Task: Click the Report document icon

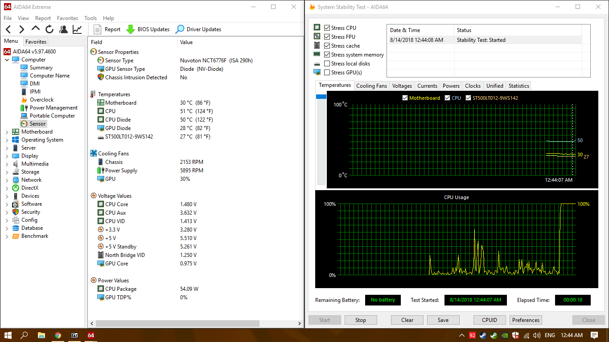Action: click(x=98, y=29)
